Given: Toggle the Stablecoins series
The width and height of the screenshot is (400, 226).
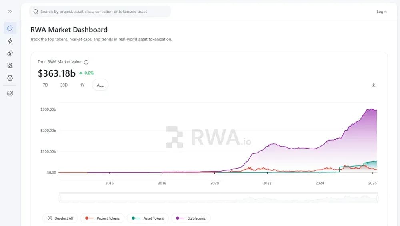Looking at the screenshot, I should (x=191, y=218).
